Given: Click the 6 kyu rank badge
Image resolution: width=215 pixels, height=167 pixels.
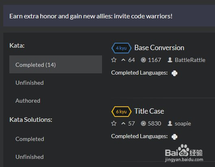Looking at the screenshot, I should point(122,112).
